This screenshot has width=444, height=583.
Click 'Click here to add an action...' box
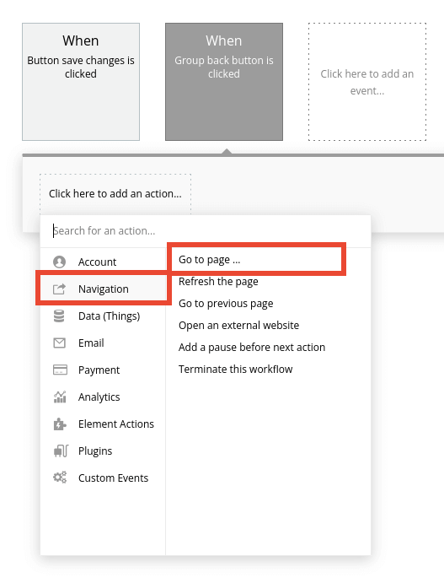115,194
